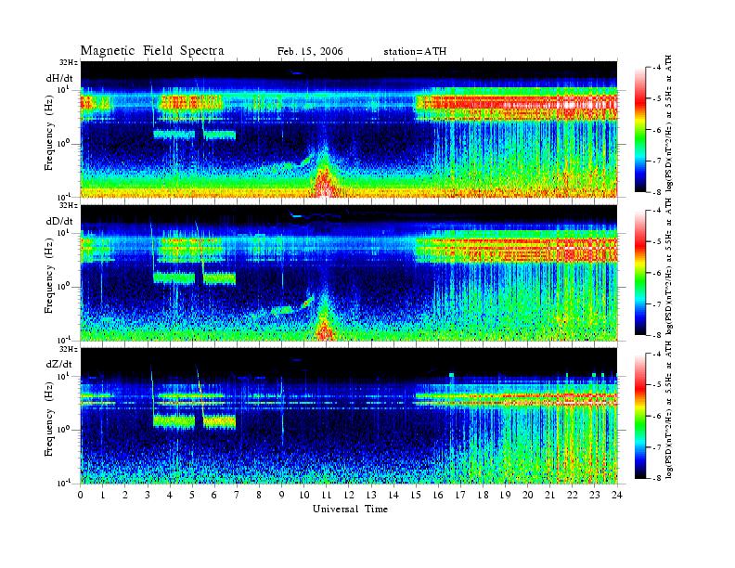Click hour "21" on the Universal Time axis
Viewport: 735px width, 568px height.
[x=549, y=495]
